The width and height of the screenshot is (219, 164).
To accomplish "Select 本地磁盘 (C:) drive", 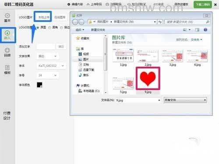I will tap(89, 91).
